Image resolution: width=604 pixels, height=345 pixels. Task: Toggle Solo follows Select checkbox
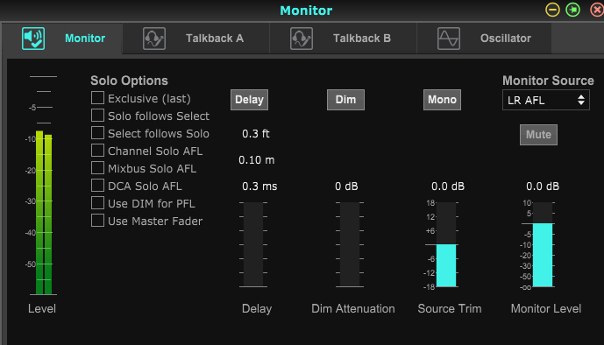pos(97,115)
